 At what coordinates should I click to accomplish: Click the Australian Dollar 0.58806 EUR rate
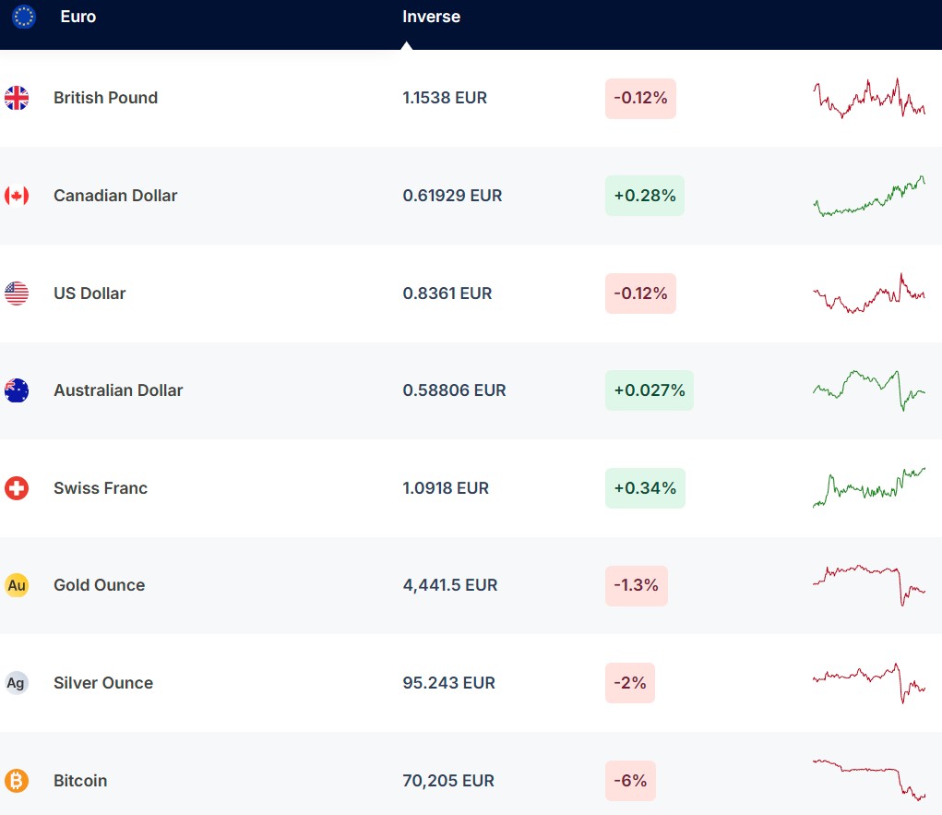click(454, 390)
